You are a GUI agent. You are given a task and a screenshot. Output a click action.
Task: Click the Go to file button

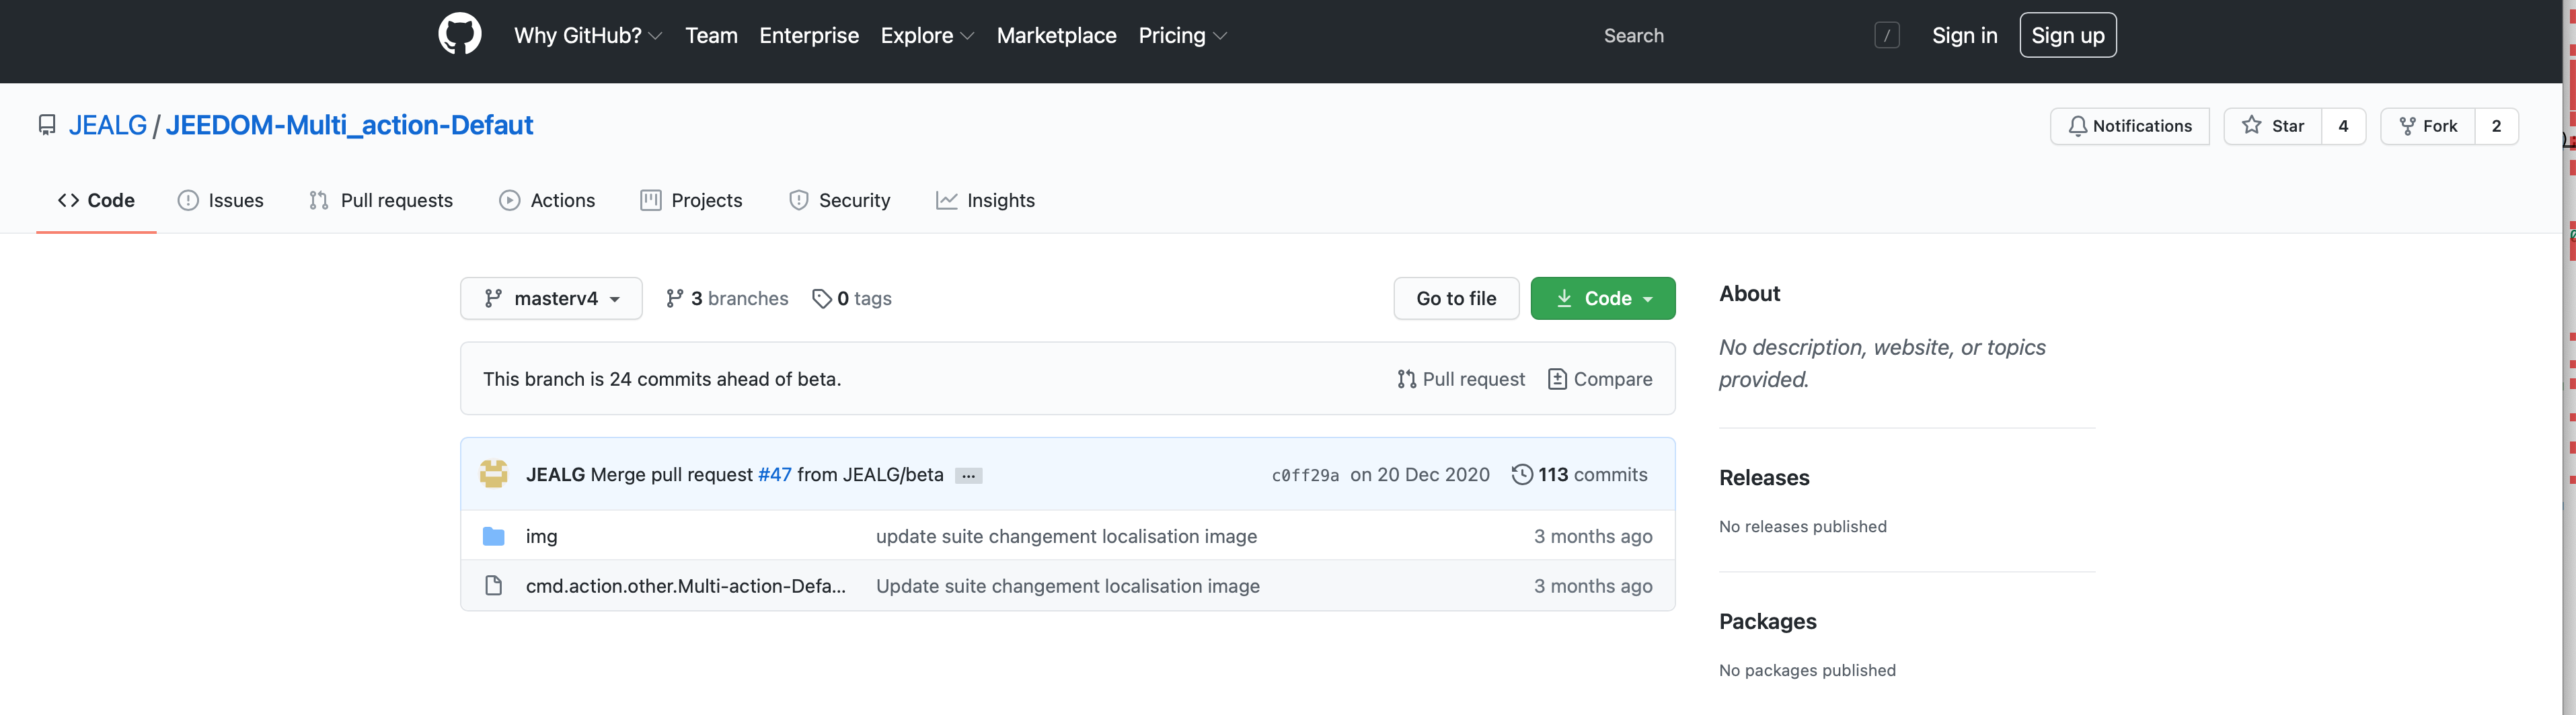(1456, 298)
